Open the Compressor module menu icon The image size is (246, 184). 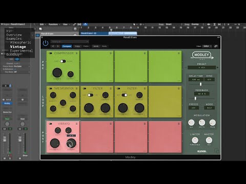tap(76, 53)
